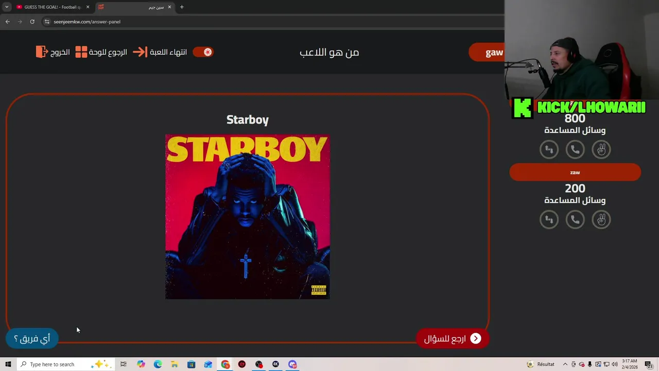Reload the page with refresh icon

tap(32, 22)
